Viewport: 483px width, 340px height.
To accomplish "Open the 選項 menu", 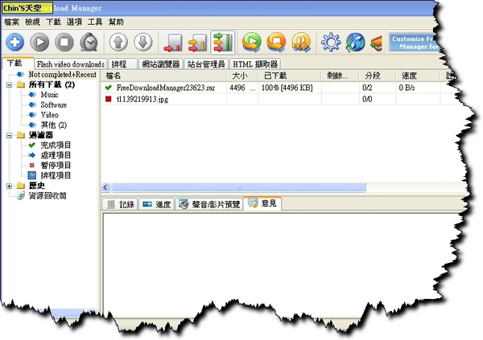I will pos(74,22).
